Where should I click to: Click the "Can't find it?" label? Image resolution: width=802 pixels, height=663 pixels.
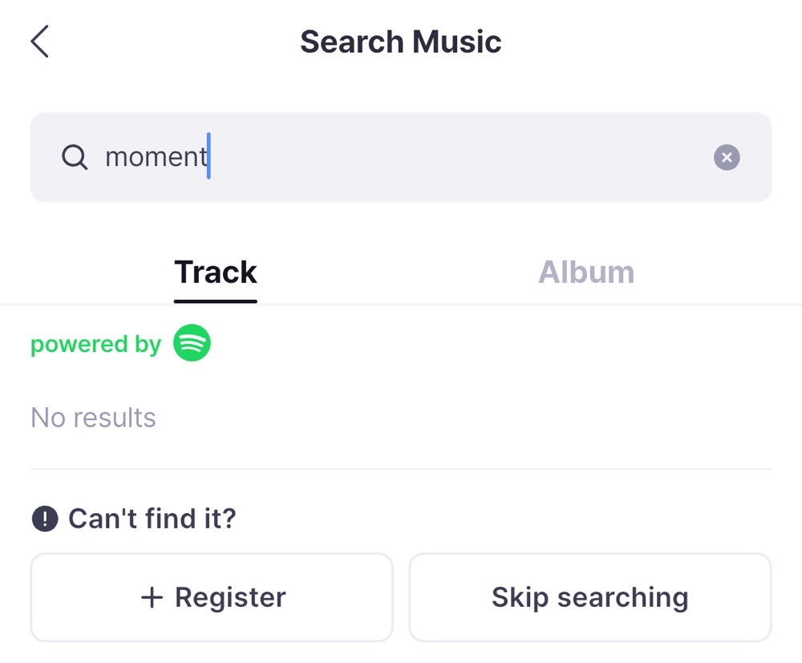[x=152, y=519]
